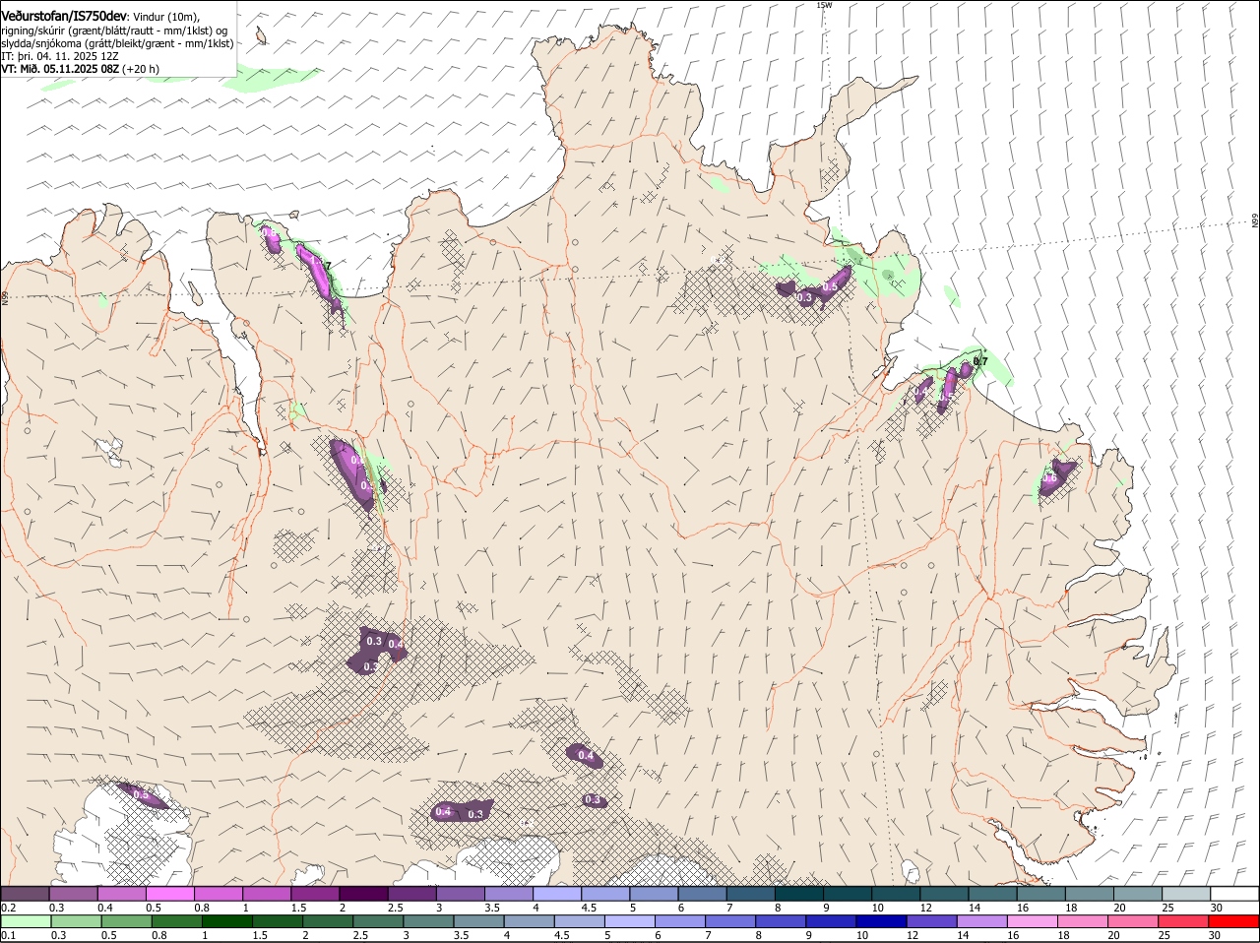The image size is (1260, 943).
Task: Choose the bright red 30 swatch in lower scale
Action: (1233, 921)
